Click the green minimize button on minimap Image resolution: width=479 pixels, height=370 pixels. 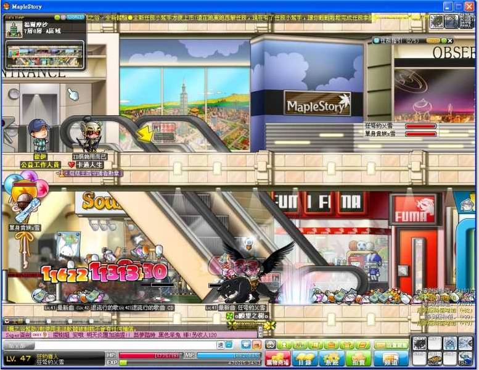coord(57,18)
